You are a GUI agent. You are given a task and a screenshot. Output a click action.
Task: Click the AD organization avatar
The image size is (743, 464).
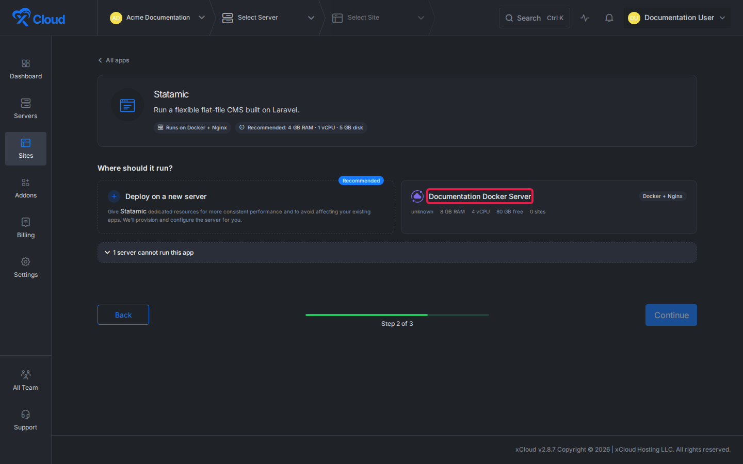116,18
